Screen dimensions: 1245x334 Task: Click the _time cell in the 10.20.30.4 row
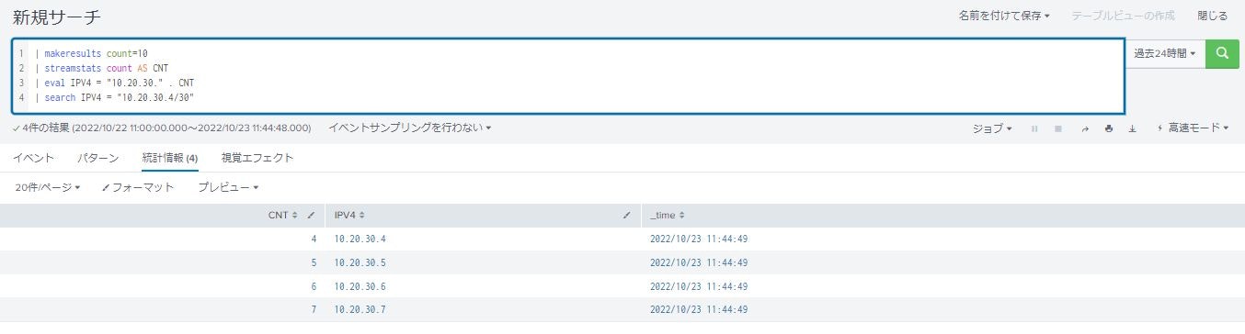(x=699, y=239)
